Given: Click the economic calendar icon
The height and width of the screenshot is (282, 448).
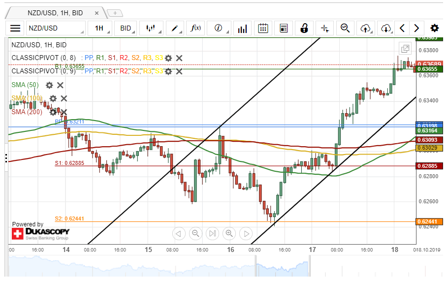Looking at the screenshot, I should [263, 29].
